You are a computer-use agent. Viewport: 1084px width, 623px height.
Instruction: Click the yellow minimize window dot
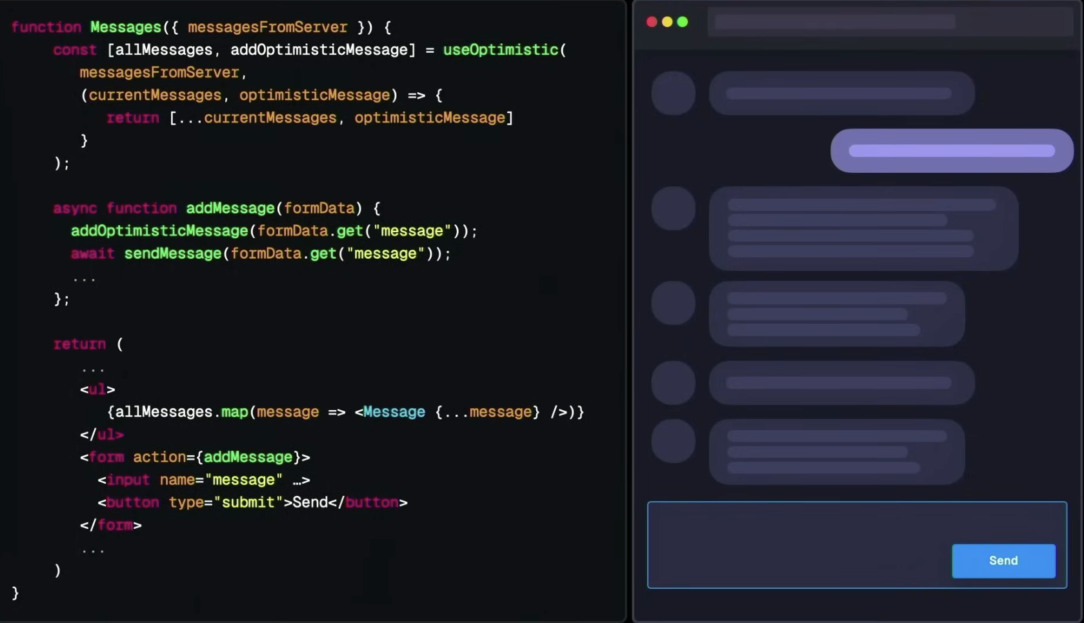pyautogui.click(x=667, y=22)
